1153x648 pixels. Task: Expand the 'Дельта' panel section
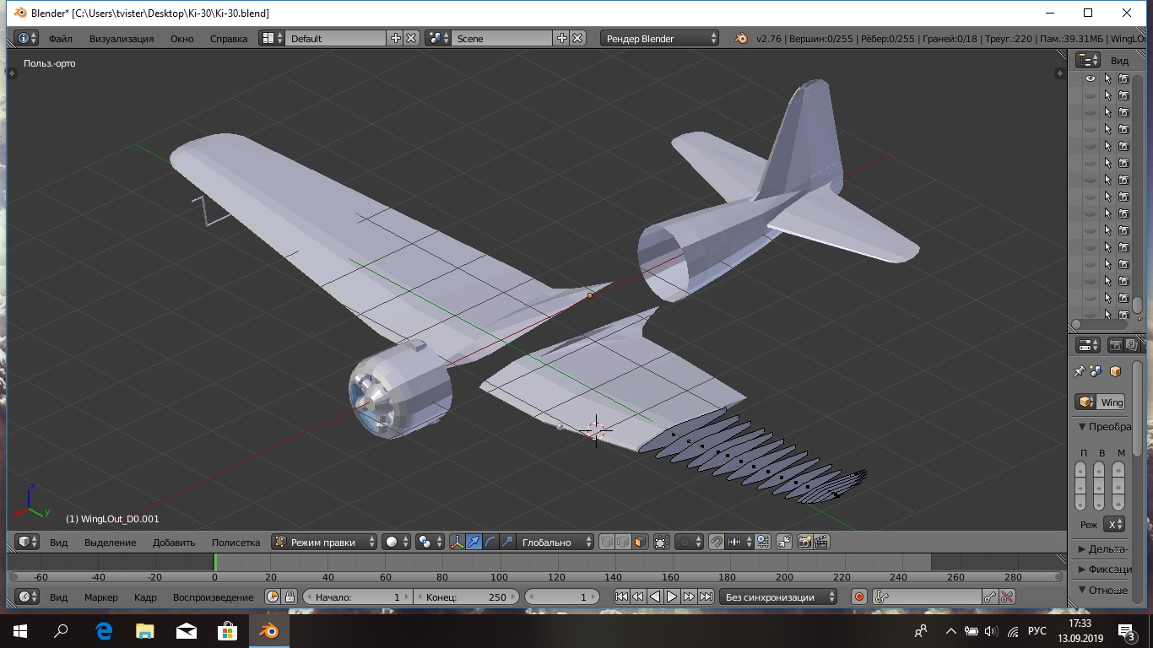[x=1102, y=549]
